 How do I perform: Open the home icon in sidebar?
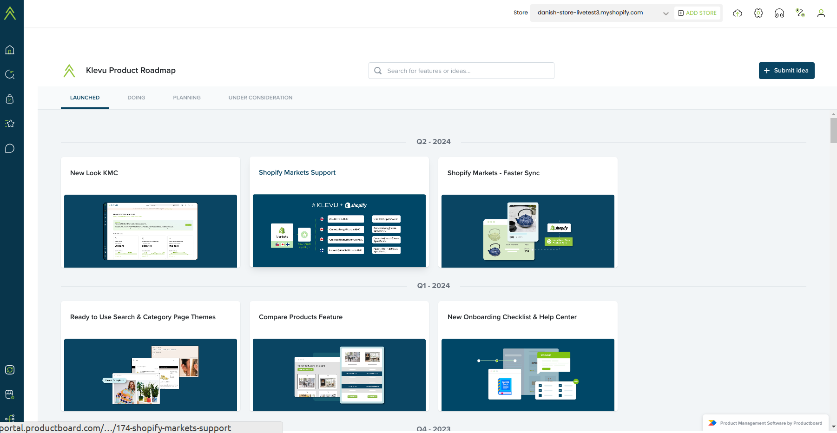coord(10,50)
